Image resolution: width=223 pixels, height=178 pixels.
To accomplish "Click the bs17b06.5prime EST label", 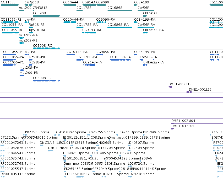I will tap(156, 132).
